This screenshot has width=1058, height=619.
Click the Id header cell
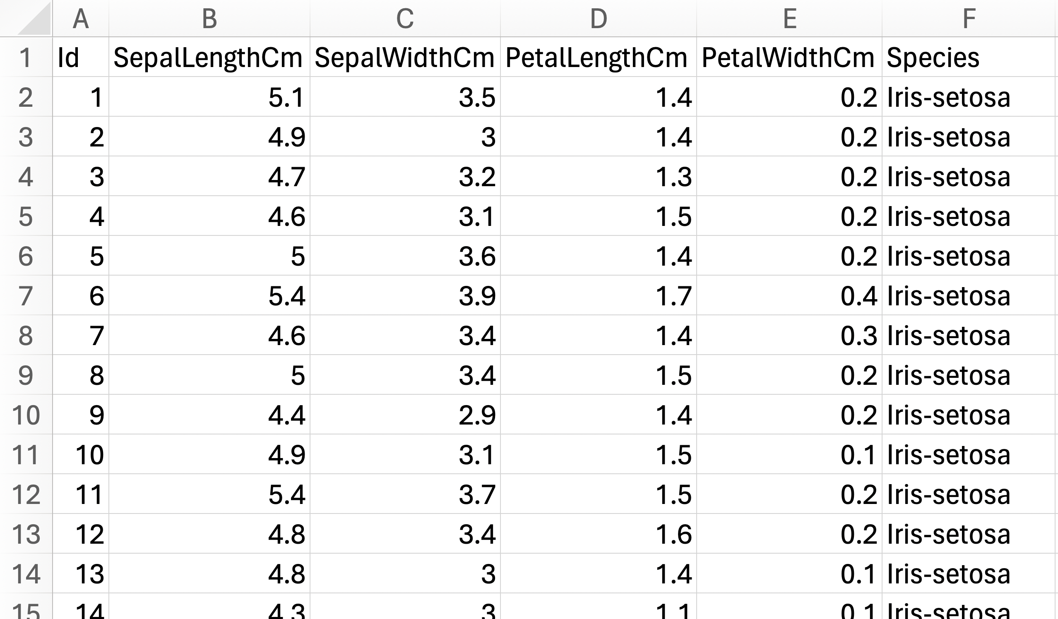pyautogui.click(x=81, y=57)
